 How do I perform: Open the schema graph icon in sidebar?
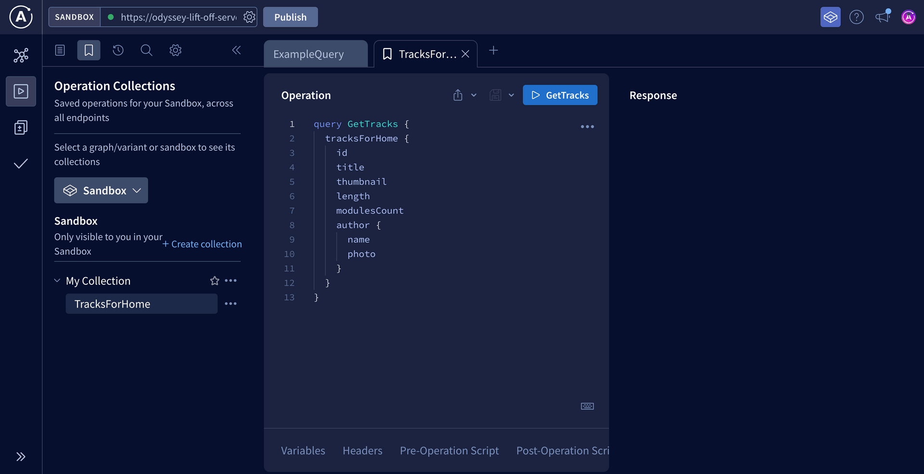[x=21, y=55]
